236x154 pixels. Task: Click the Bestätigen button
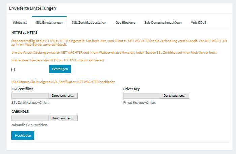[60, 69]
